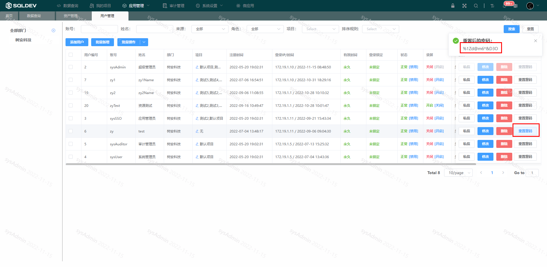
Task: Open the 来源 dropdown
Action: pyautogui.click(x=210, y=29)
